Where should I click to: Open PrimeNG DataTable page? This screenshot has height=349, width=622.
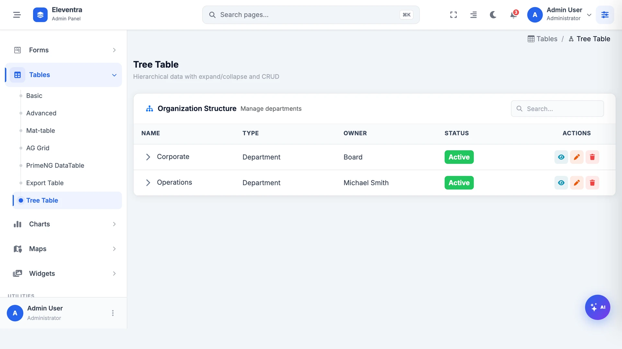(x=55, y=165)
